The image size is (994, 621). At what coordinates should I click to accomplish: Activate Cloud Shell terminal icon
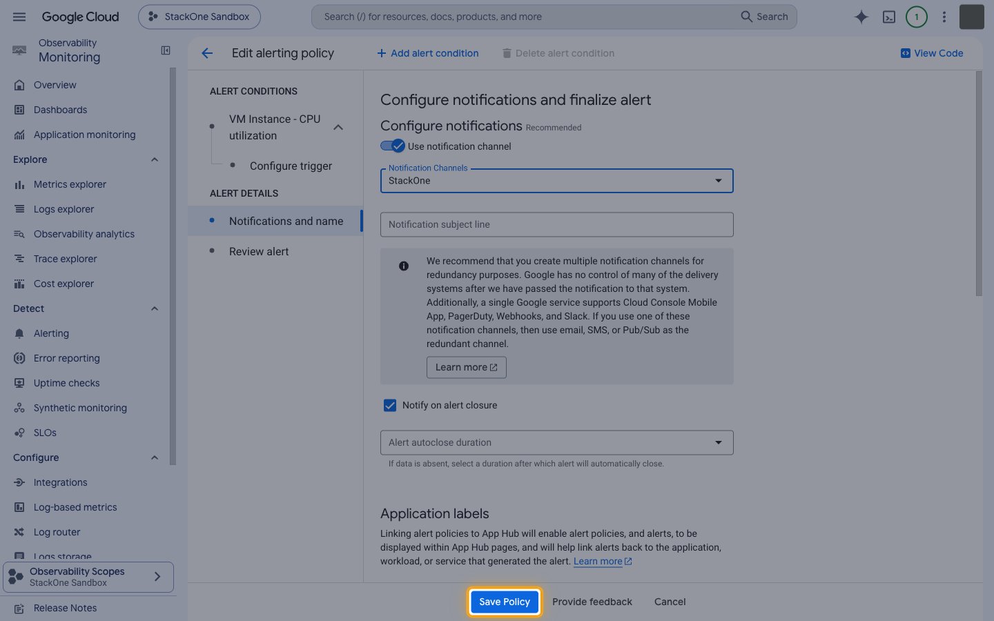pyautogui.click(x=889, y=17)
